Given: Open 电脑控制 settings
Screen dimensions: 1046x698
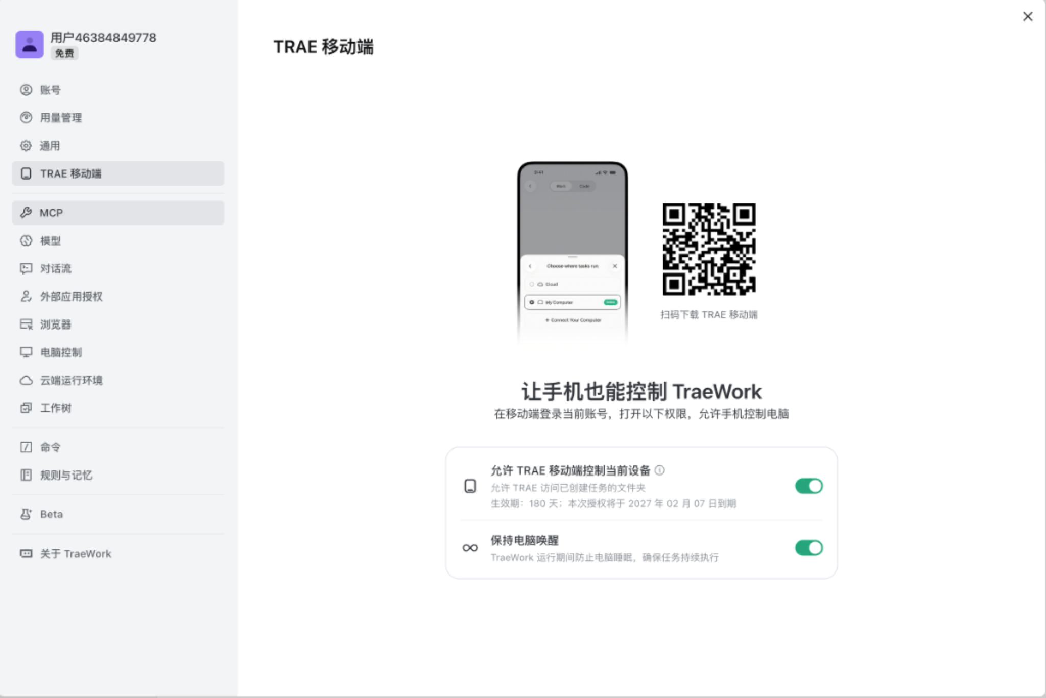Looking at the screenshot, I should [x=118, y=352].
